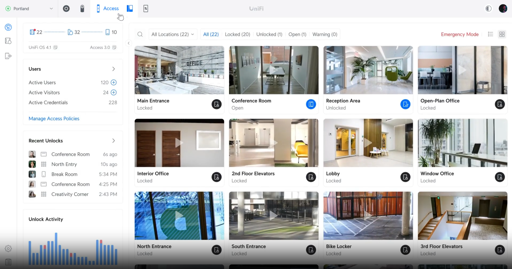Collapse the left panel with the chevron
The height and width of the screenshot is (269, 512).
tap(129, 43)
